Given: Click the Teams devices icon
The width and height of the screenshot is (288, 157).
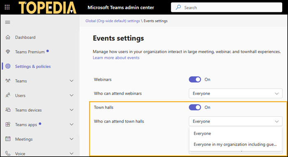Looking at the screenshot, I should click(8, 110).
